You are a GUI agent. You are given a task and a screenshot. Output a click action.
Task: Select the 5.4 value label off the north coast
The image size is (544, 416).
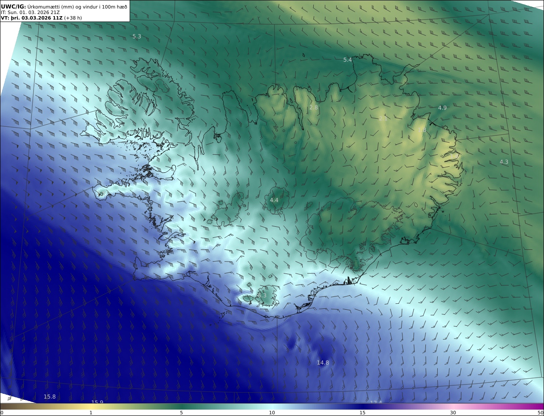point(348,60)
